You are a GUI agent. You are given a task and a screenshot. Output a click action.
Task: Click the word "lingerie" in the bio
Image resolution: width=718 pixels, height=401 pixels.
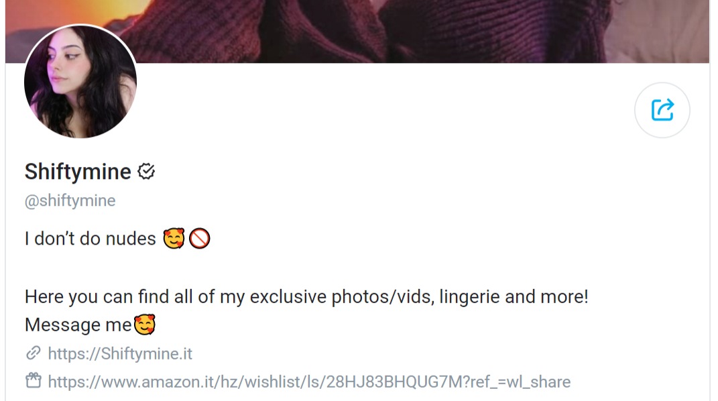(469, 297)
